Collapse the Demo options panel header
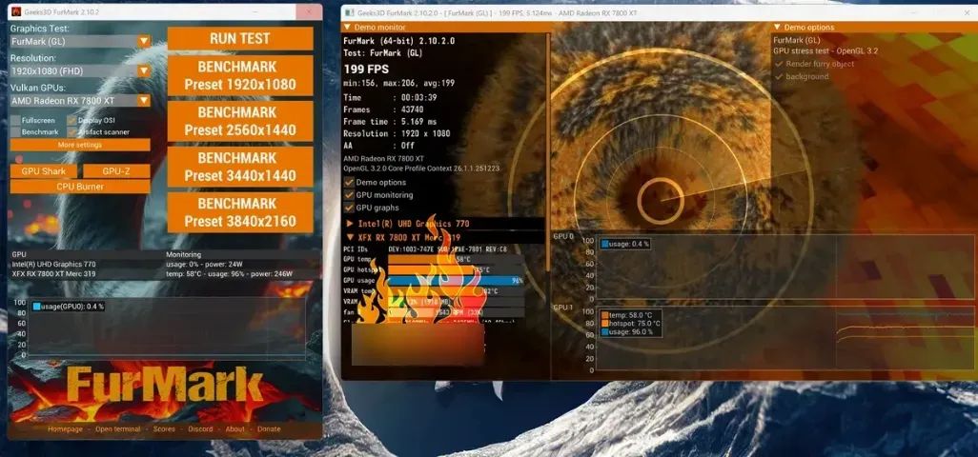This screenshot has height=457, width=978. (777, 28)
